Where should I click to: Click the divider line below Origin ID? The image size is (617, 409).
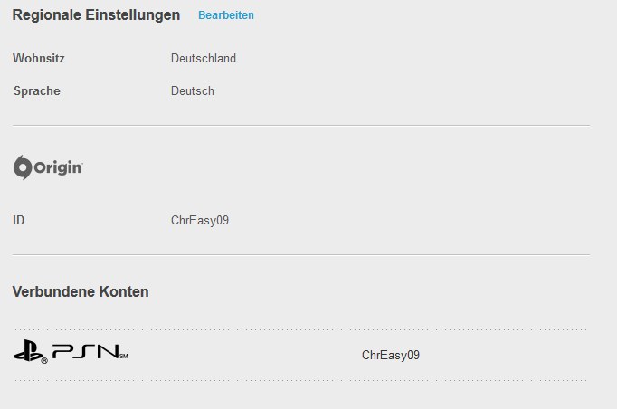coord(301,254)
